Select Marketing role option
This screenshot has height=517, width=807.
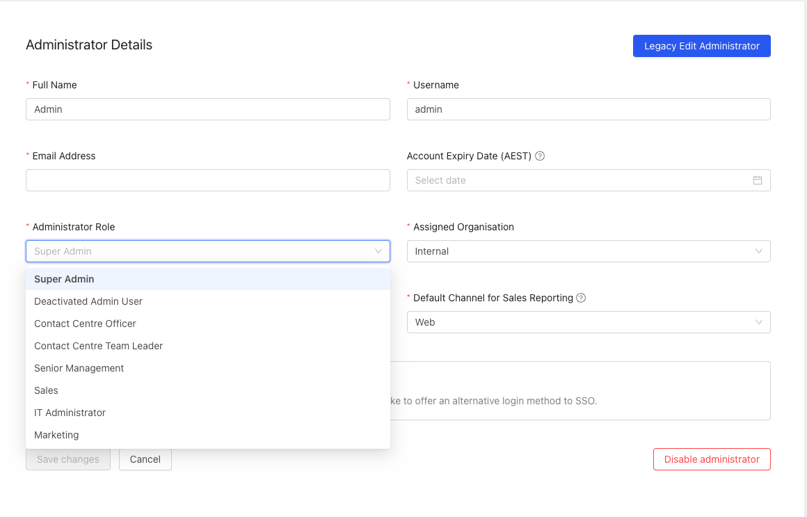tap(56, 435)
